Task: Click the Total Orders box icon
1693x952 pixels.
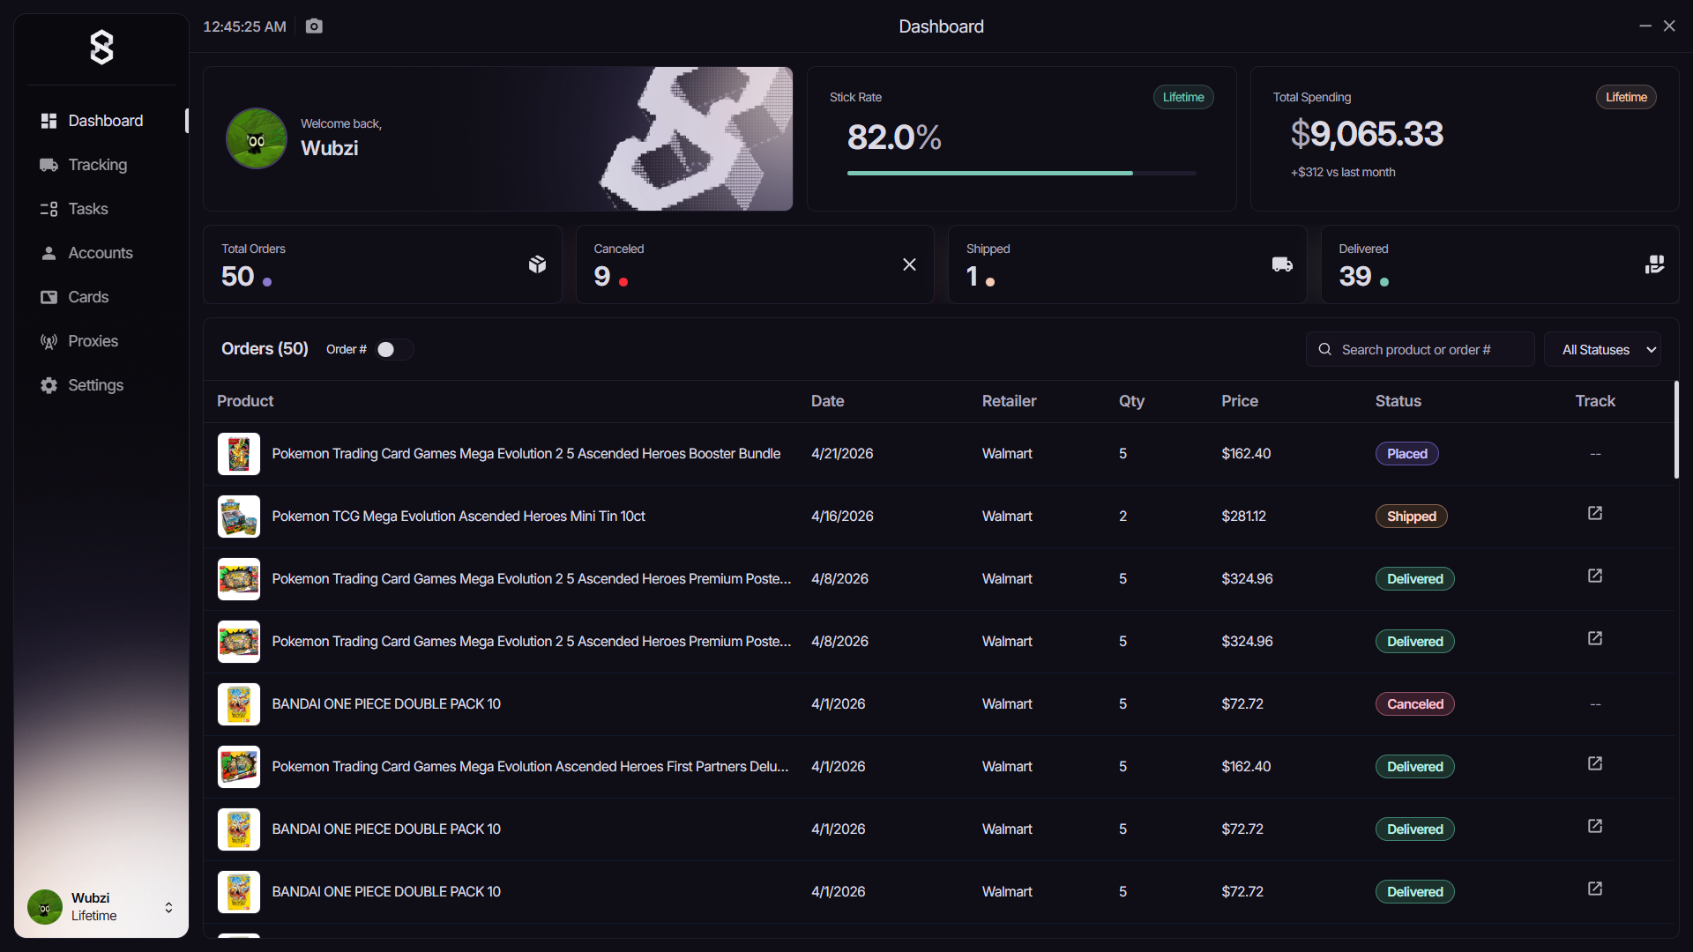Action: click(x=537, y=264)
